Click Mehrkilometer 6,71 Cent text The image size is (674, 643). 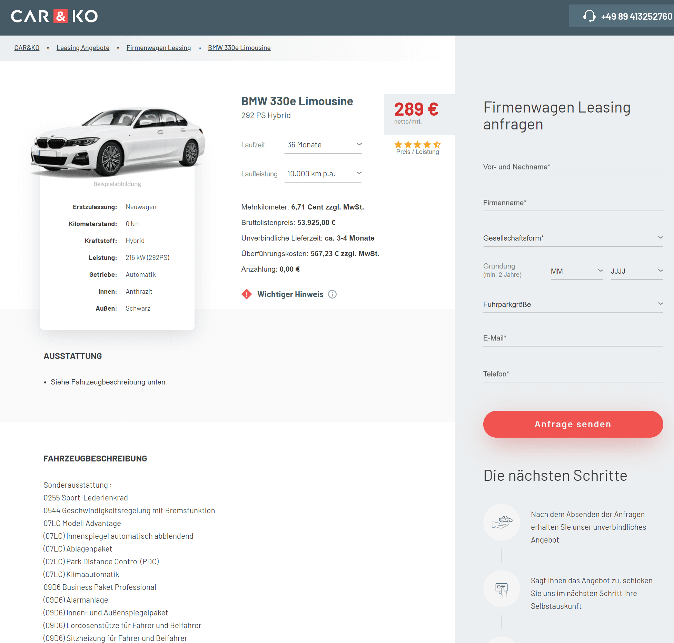[303, 207]
